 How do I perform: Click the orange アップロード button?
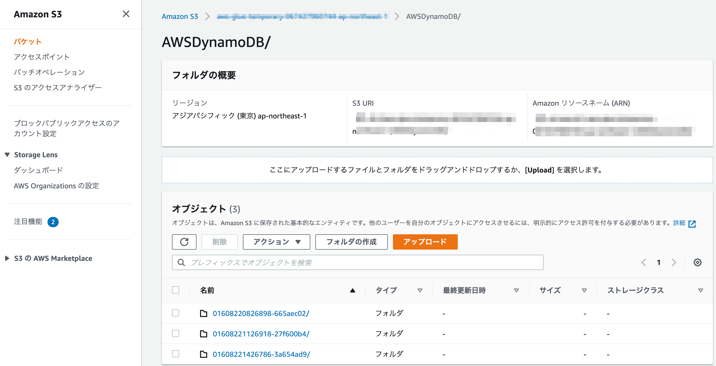425,242
